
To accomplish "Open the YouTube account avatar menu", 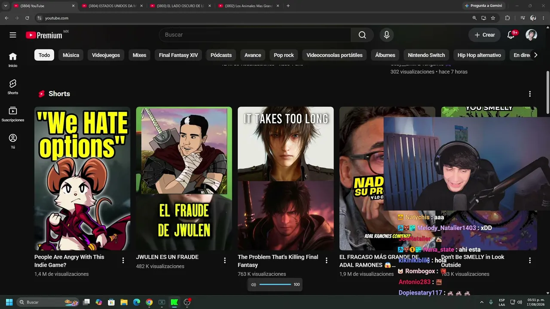I will [x=532, y=35].
